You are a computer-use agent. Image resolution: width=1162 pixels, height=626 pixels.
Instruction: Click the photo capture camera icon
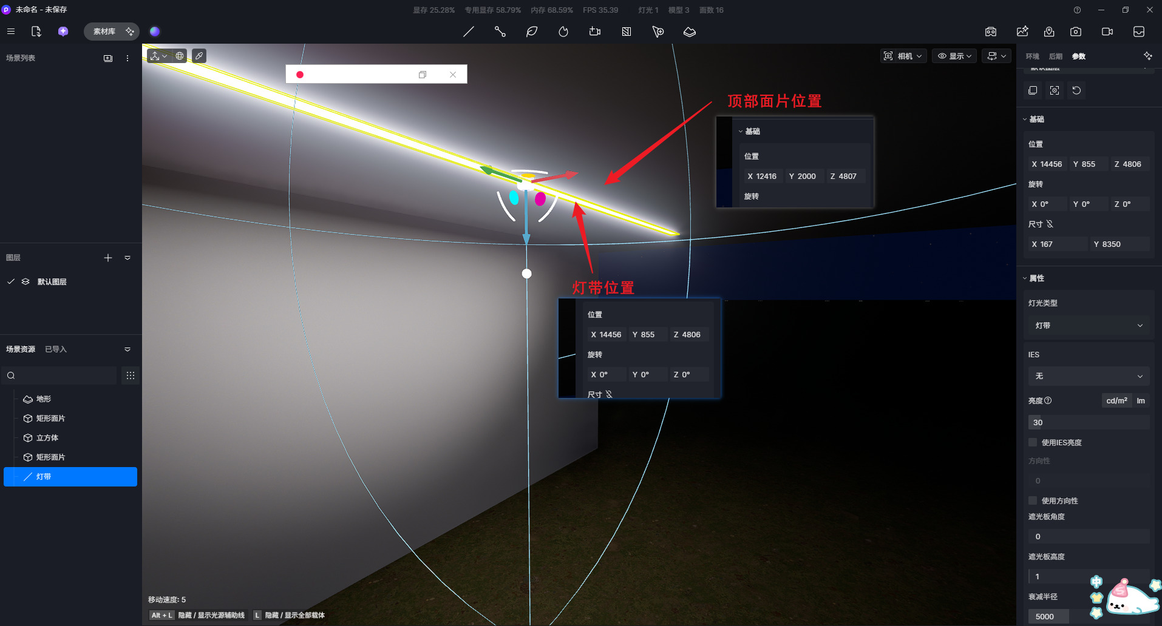[x=1076, y=32]
